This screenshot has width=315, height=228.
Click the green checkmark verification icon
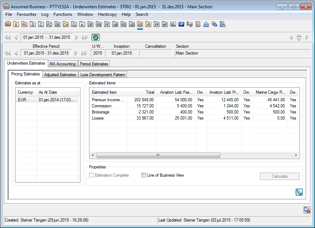tap(96, 37)
